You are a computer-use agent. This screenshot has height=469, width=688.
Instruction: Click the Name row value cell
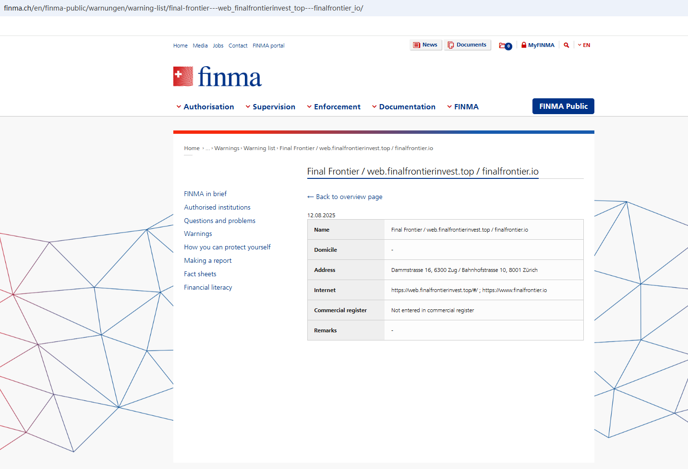point(484,230)
